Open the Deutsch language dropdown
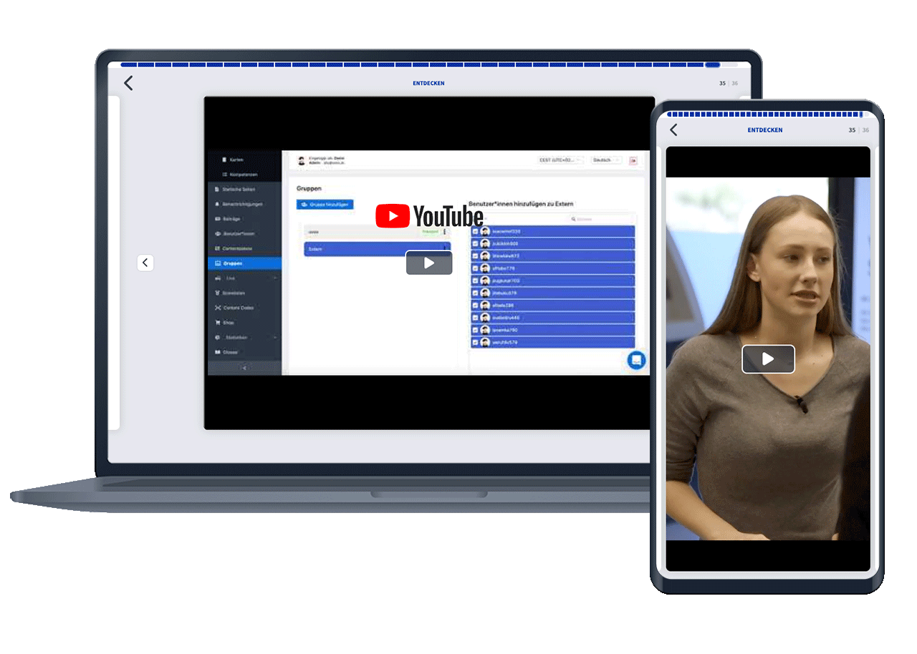Viewport: 917px width, 654px height. point(606,160)
